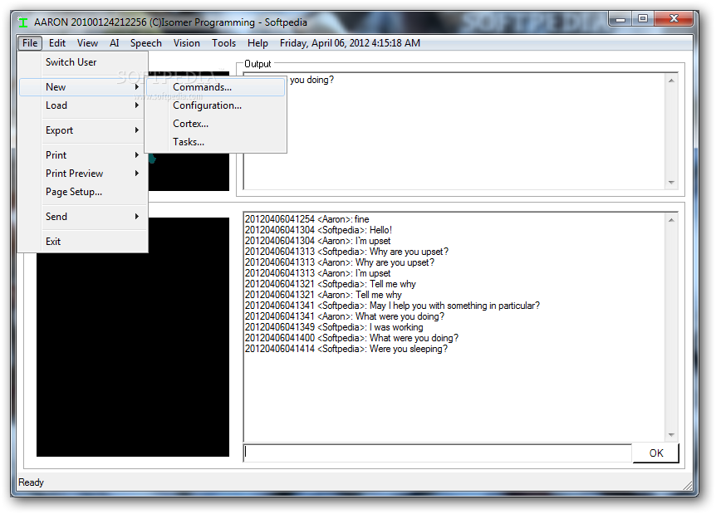The image size is (716, 514).
Task: Expand the Print Preview submenu
Action: pos(83,174)
